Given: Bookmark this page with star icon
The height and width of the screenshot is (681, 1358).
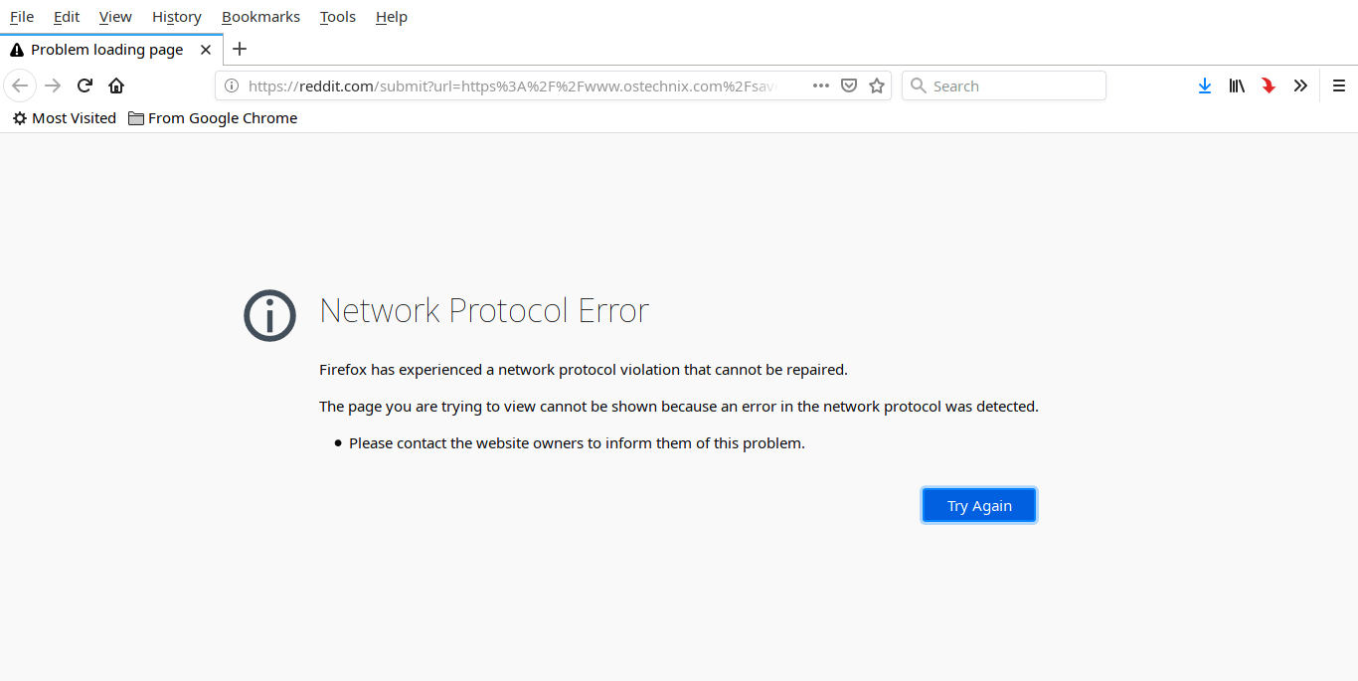Looking at the screenshot, I should coord(877,85).
